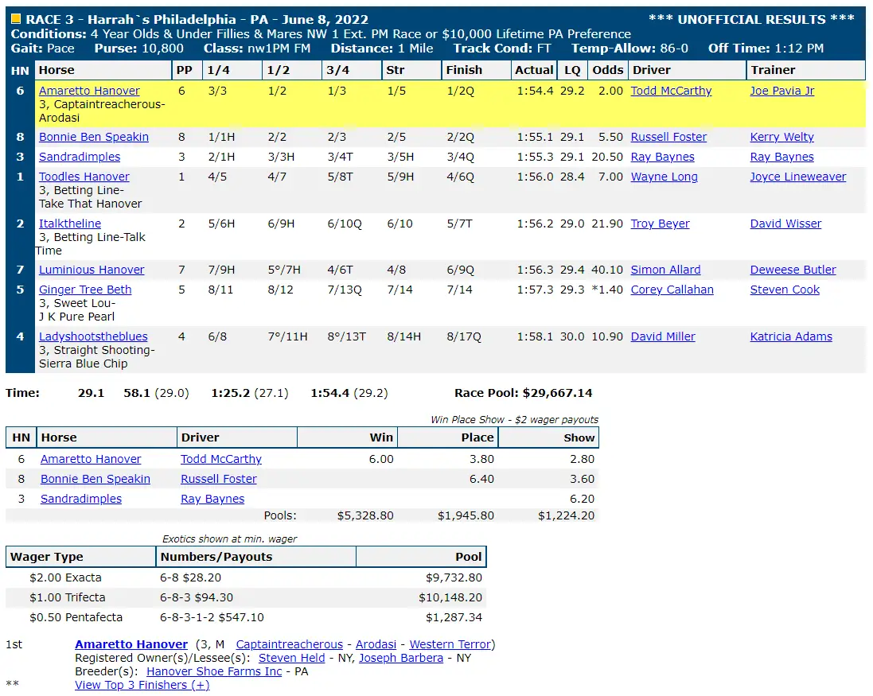Click the Horse column header in results
Viewport: 873px width, 696px height.
click(x=103, y=70)
